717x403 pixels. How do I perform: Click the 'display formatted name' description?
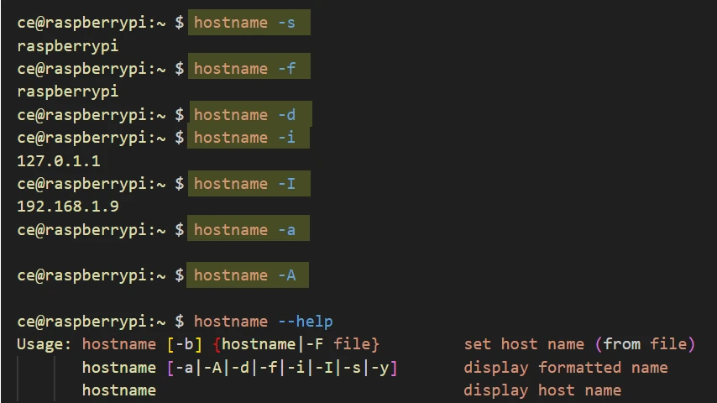tap(565, 368)
